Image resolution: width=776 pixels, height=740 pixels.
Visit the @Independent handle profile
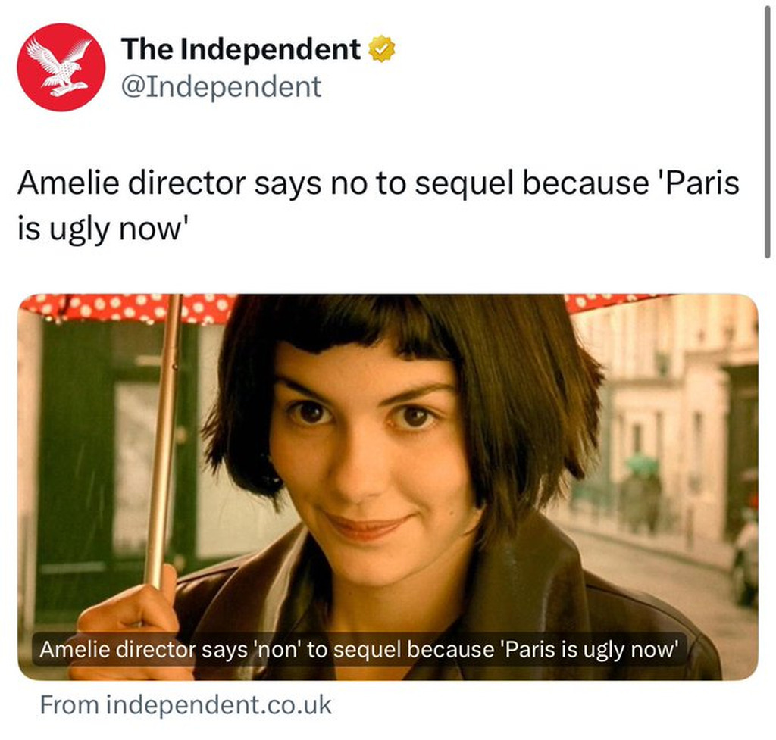[x=221, y=86]
